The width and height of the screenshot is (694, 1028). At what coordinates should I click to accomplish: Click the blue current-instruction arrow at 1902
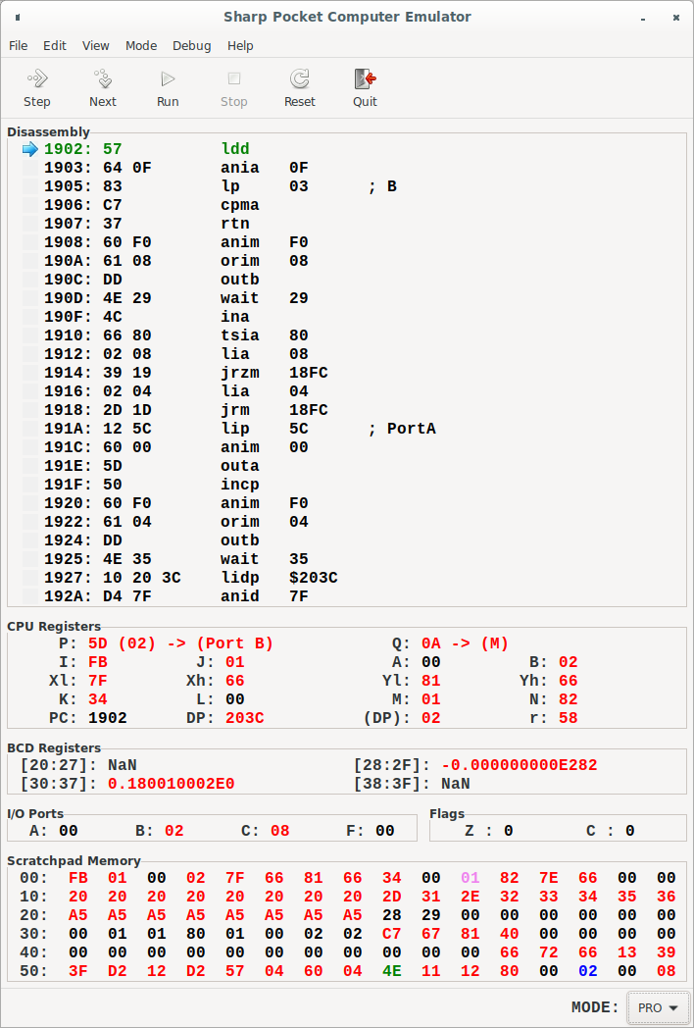click(x=30, y=149)
